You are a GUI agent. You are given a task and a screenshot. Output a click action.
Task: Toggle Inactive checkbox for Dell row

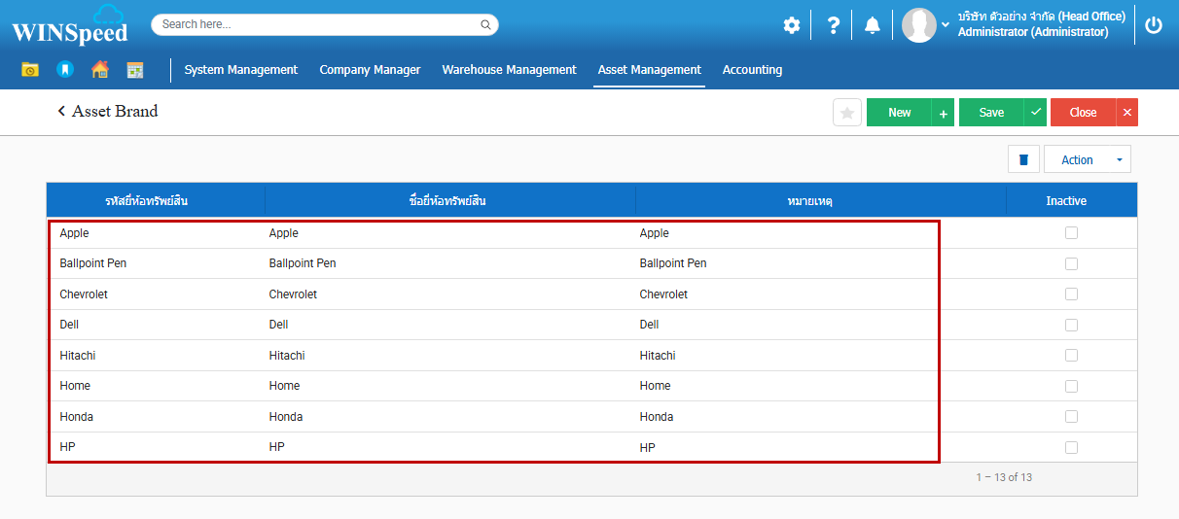pos(1071,325)
